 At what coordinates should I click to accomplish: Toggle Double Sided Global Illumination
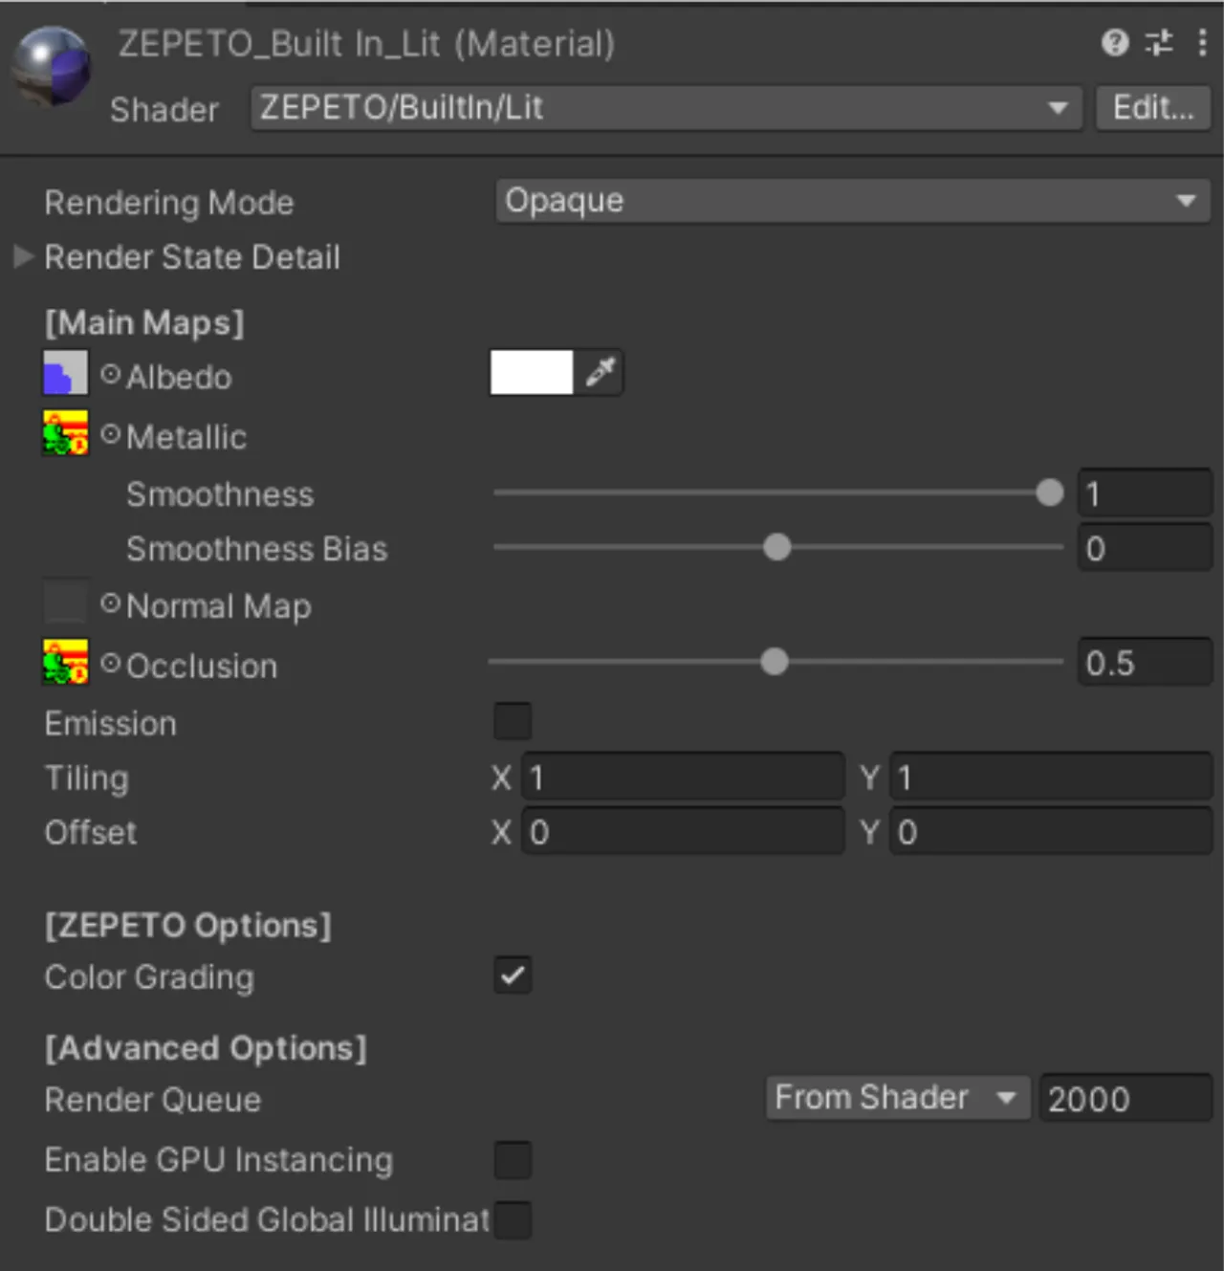(x=512, y=1219)
